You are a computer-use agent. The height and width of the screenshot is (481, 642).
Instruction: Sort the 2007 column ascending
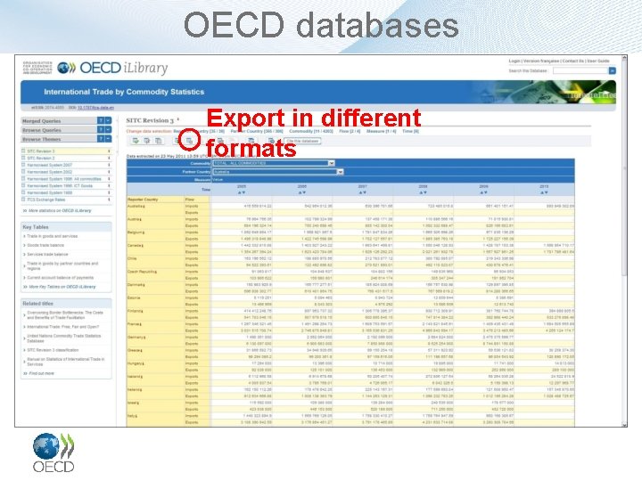click(x=360, y=192)
